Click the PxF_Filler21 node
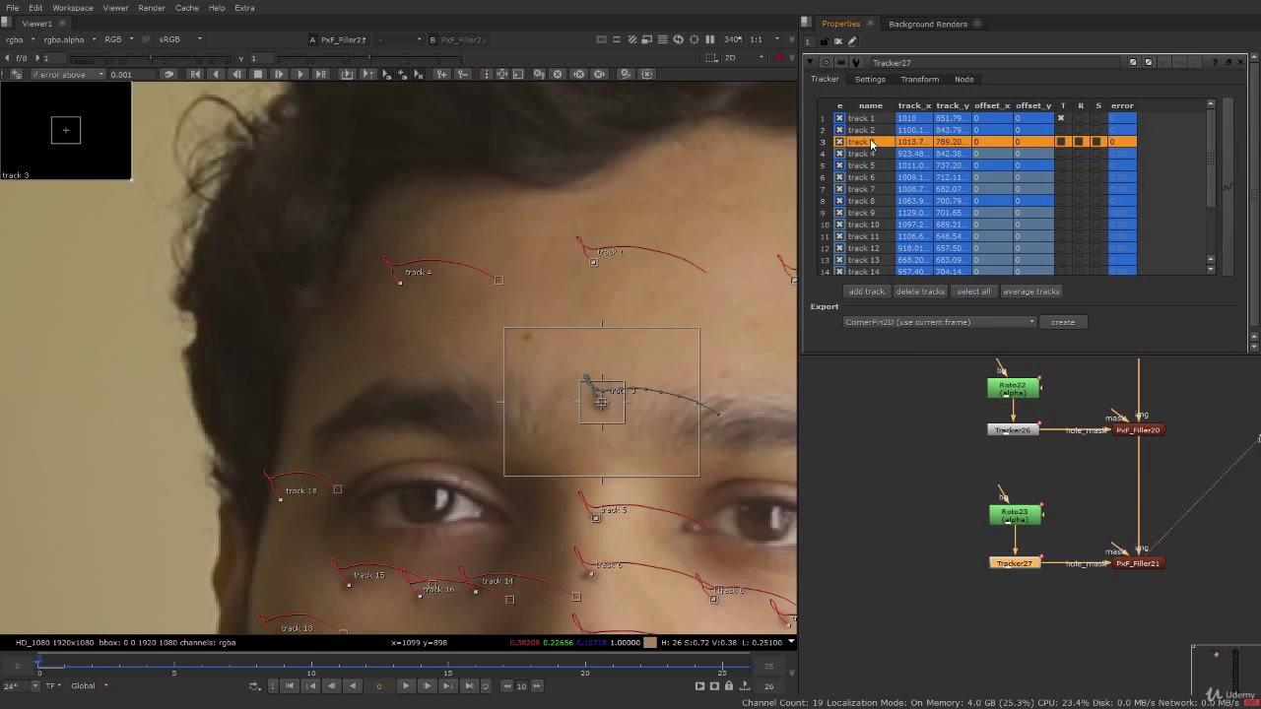 point(1138,563)
